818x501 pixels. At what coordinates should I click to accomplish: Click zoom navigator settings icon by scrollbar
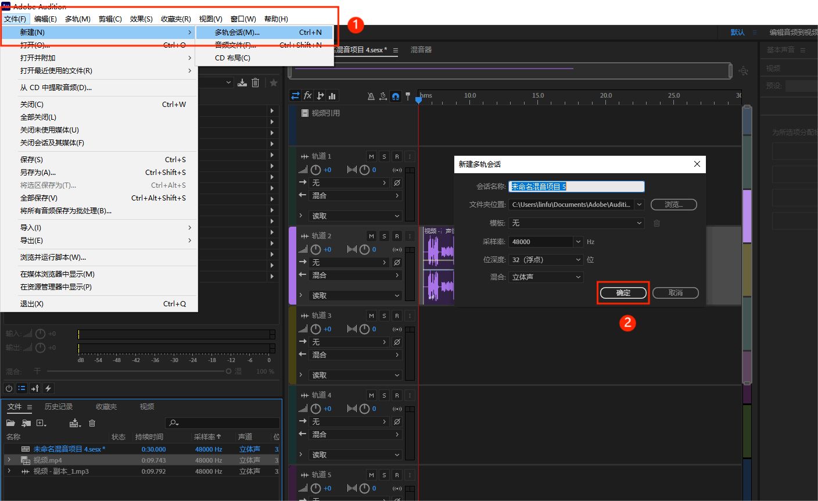[x=743, y=71]
